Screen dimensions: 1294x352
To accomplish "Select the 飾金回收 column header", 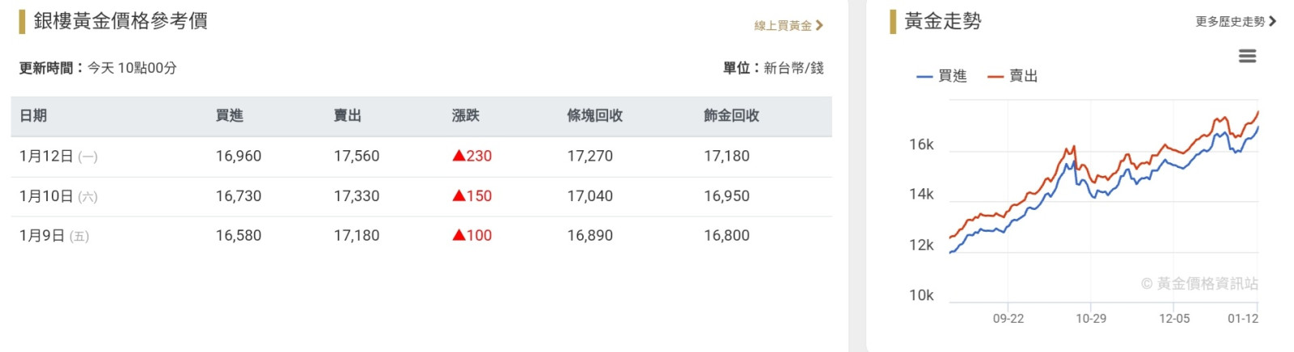I will pos(731,115).
